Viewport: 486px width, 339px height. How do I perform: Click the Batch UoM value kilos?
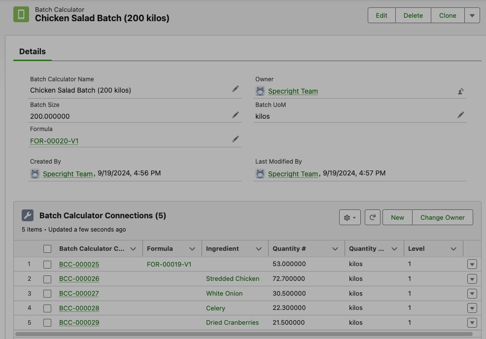(x=263, y=116)
